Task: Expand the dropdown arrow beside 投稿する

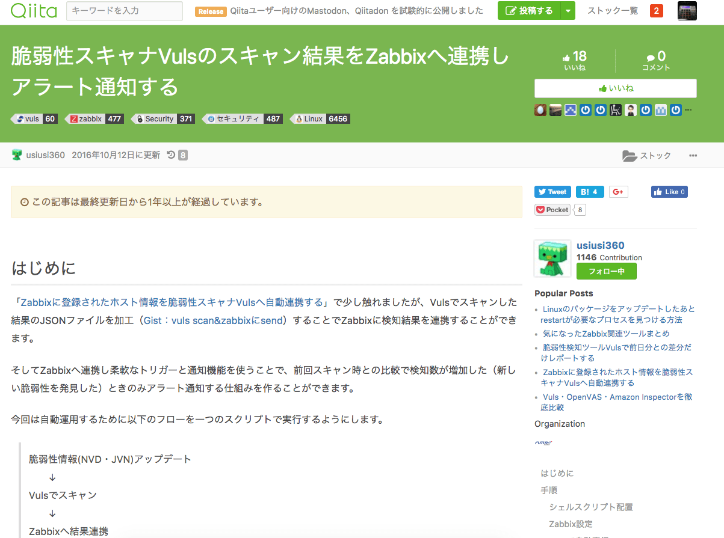Action: pos(568,11)
